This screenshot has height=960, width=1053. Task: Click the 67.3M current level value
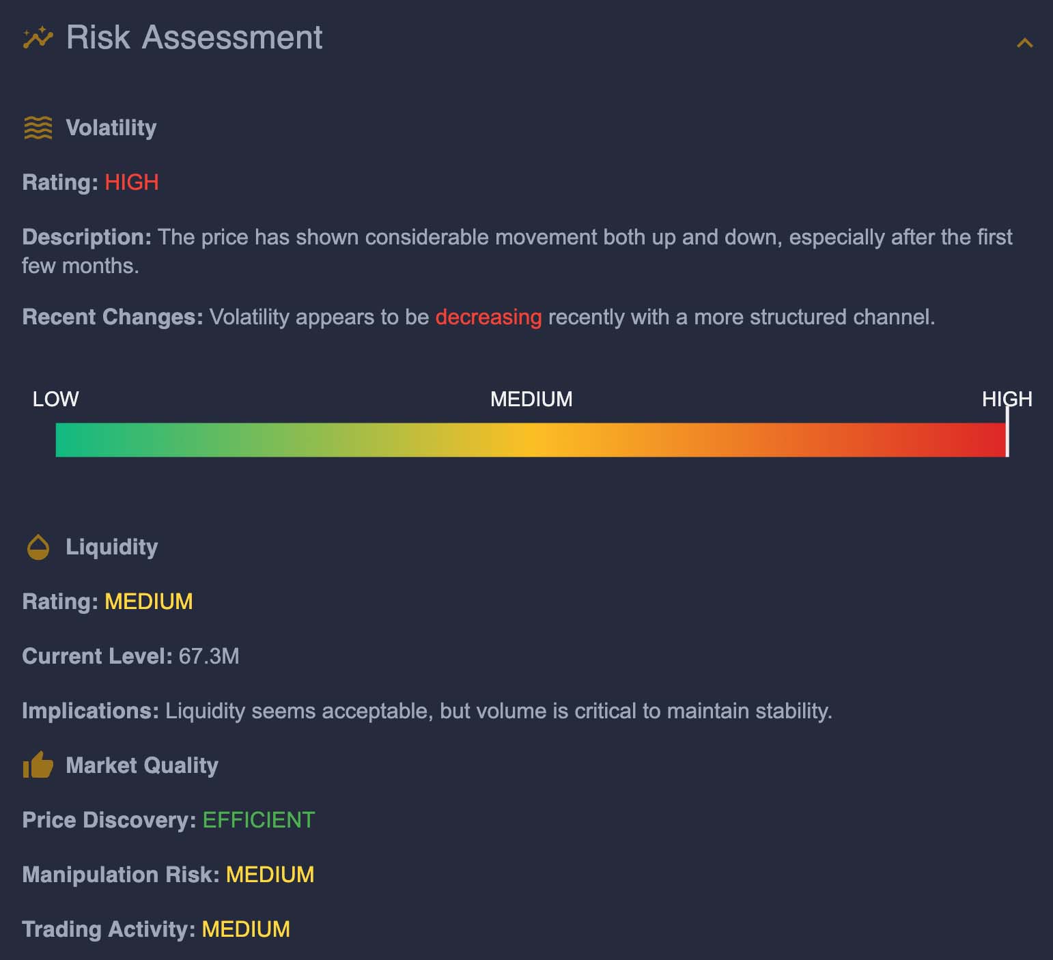click(209, 656)
